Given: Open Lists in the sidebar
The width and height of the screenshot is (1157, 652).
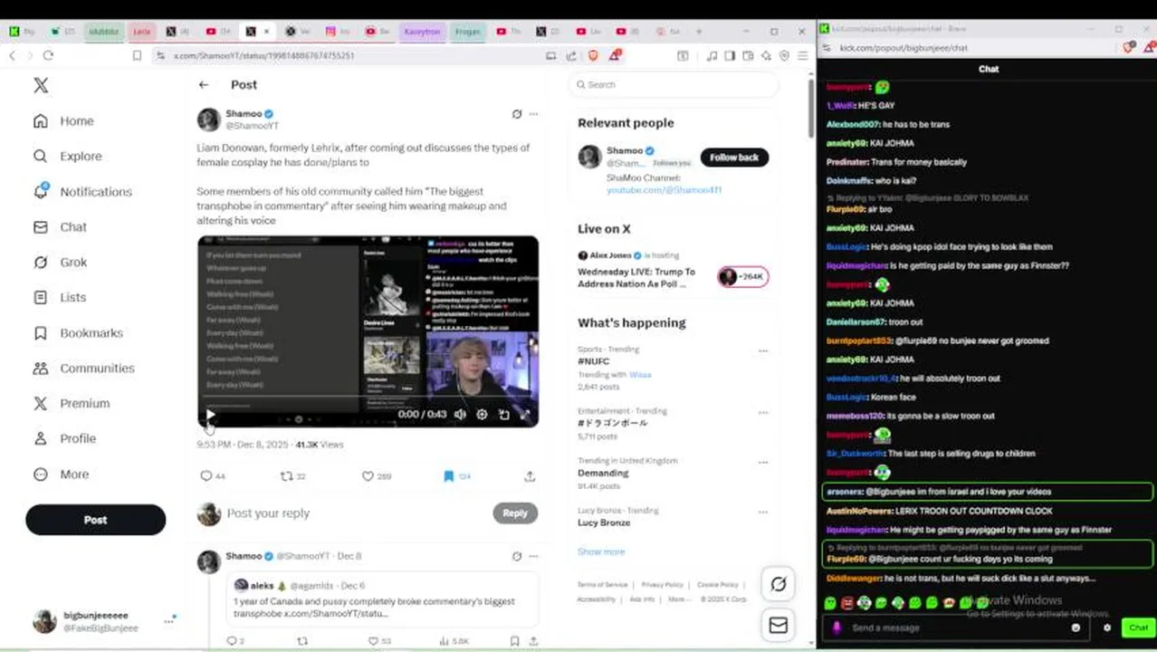Looking at the screenshot, I should point(60,297).
